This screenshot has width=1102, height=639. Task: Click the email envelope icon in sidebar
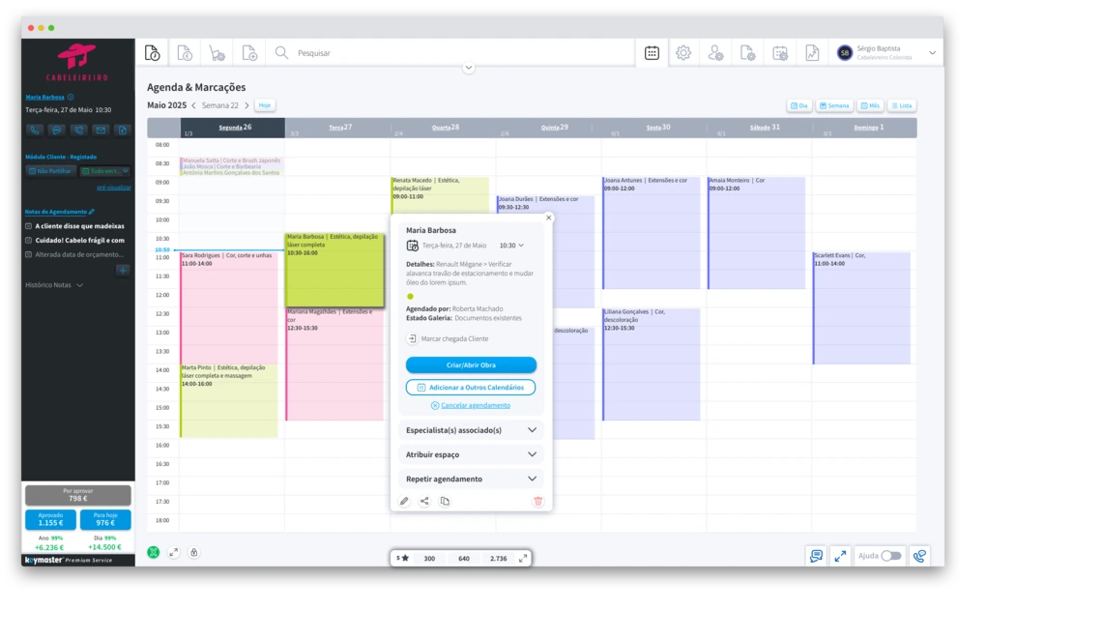pyautogui.click(x=101, y=130)
